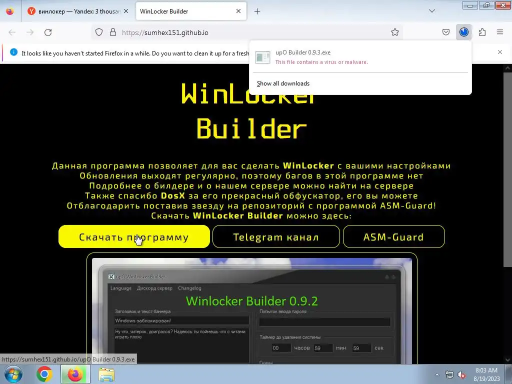
Task: Close the Yandex tab
Action: (x=126, y=11)
